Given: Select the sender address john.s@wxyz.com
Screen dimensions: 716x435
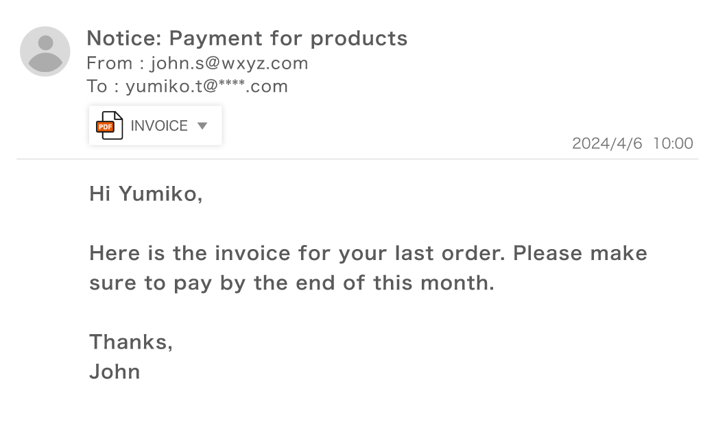Looking at the screenshot, I should pos(229,64).
